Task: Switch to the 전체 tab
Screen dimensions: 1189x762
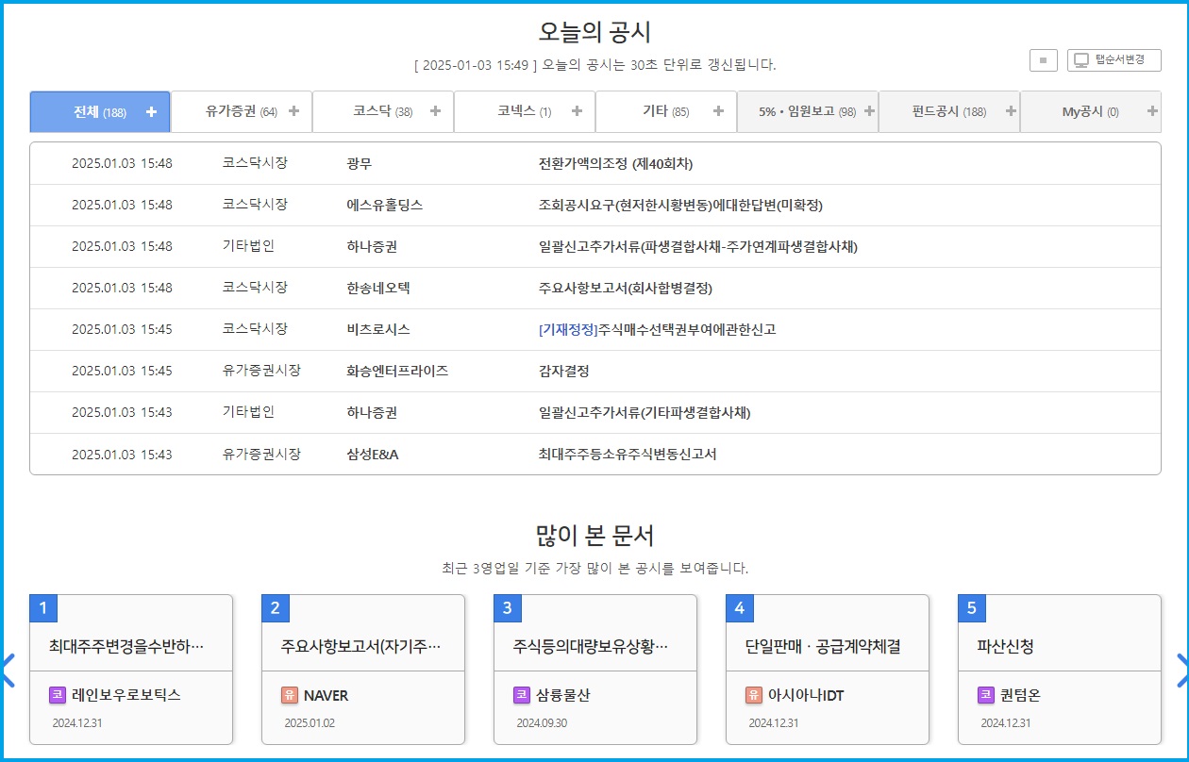Action: click(x=99, y=110)
